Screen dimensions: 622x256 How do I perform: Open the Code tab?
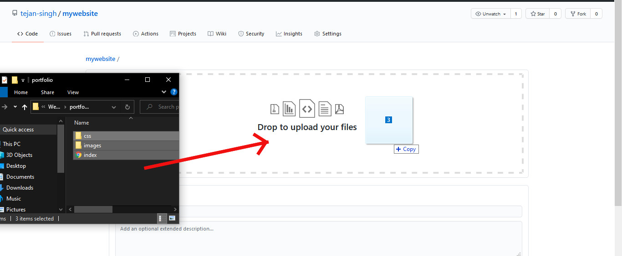pyautogui.click(x=27, y=34)
